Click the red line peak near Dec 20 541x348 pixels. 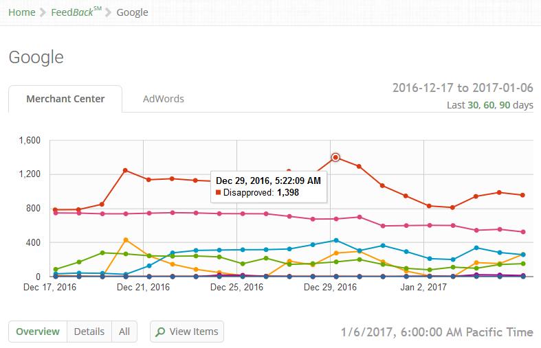click(125, 170)
